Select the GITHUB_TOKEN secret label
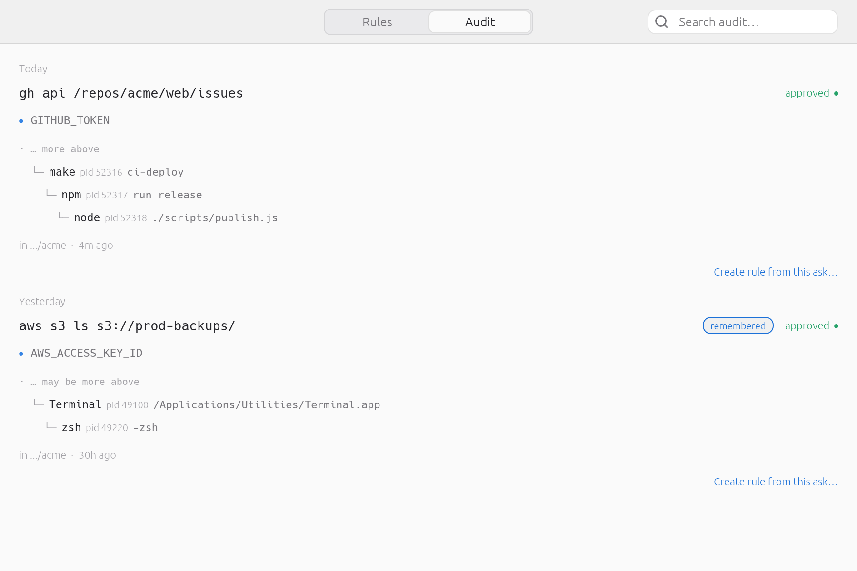The height and width of the screenshot is (571, 857). [70, 120]
